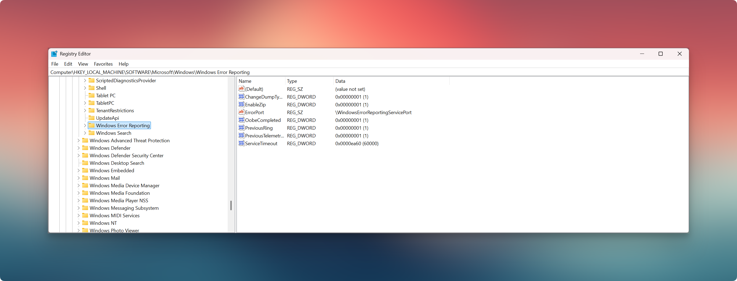737x281 pixels.
Task: Expand the Windows Embedded key chevron
Action: 78,170
